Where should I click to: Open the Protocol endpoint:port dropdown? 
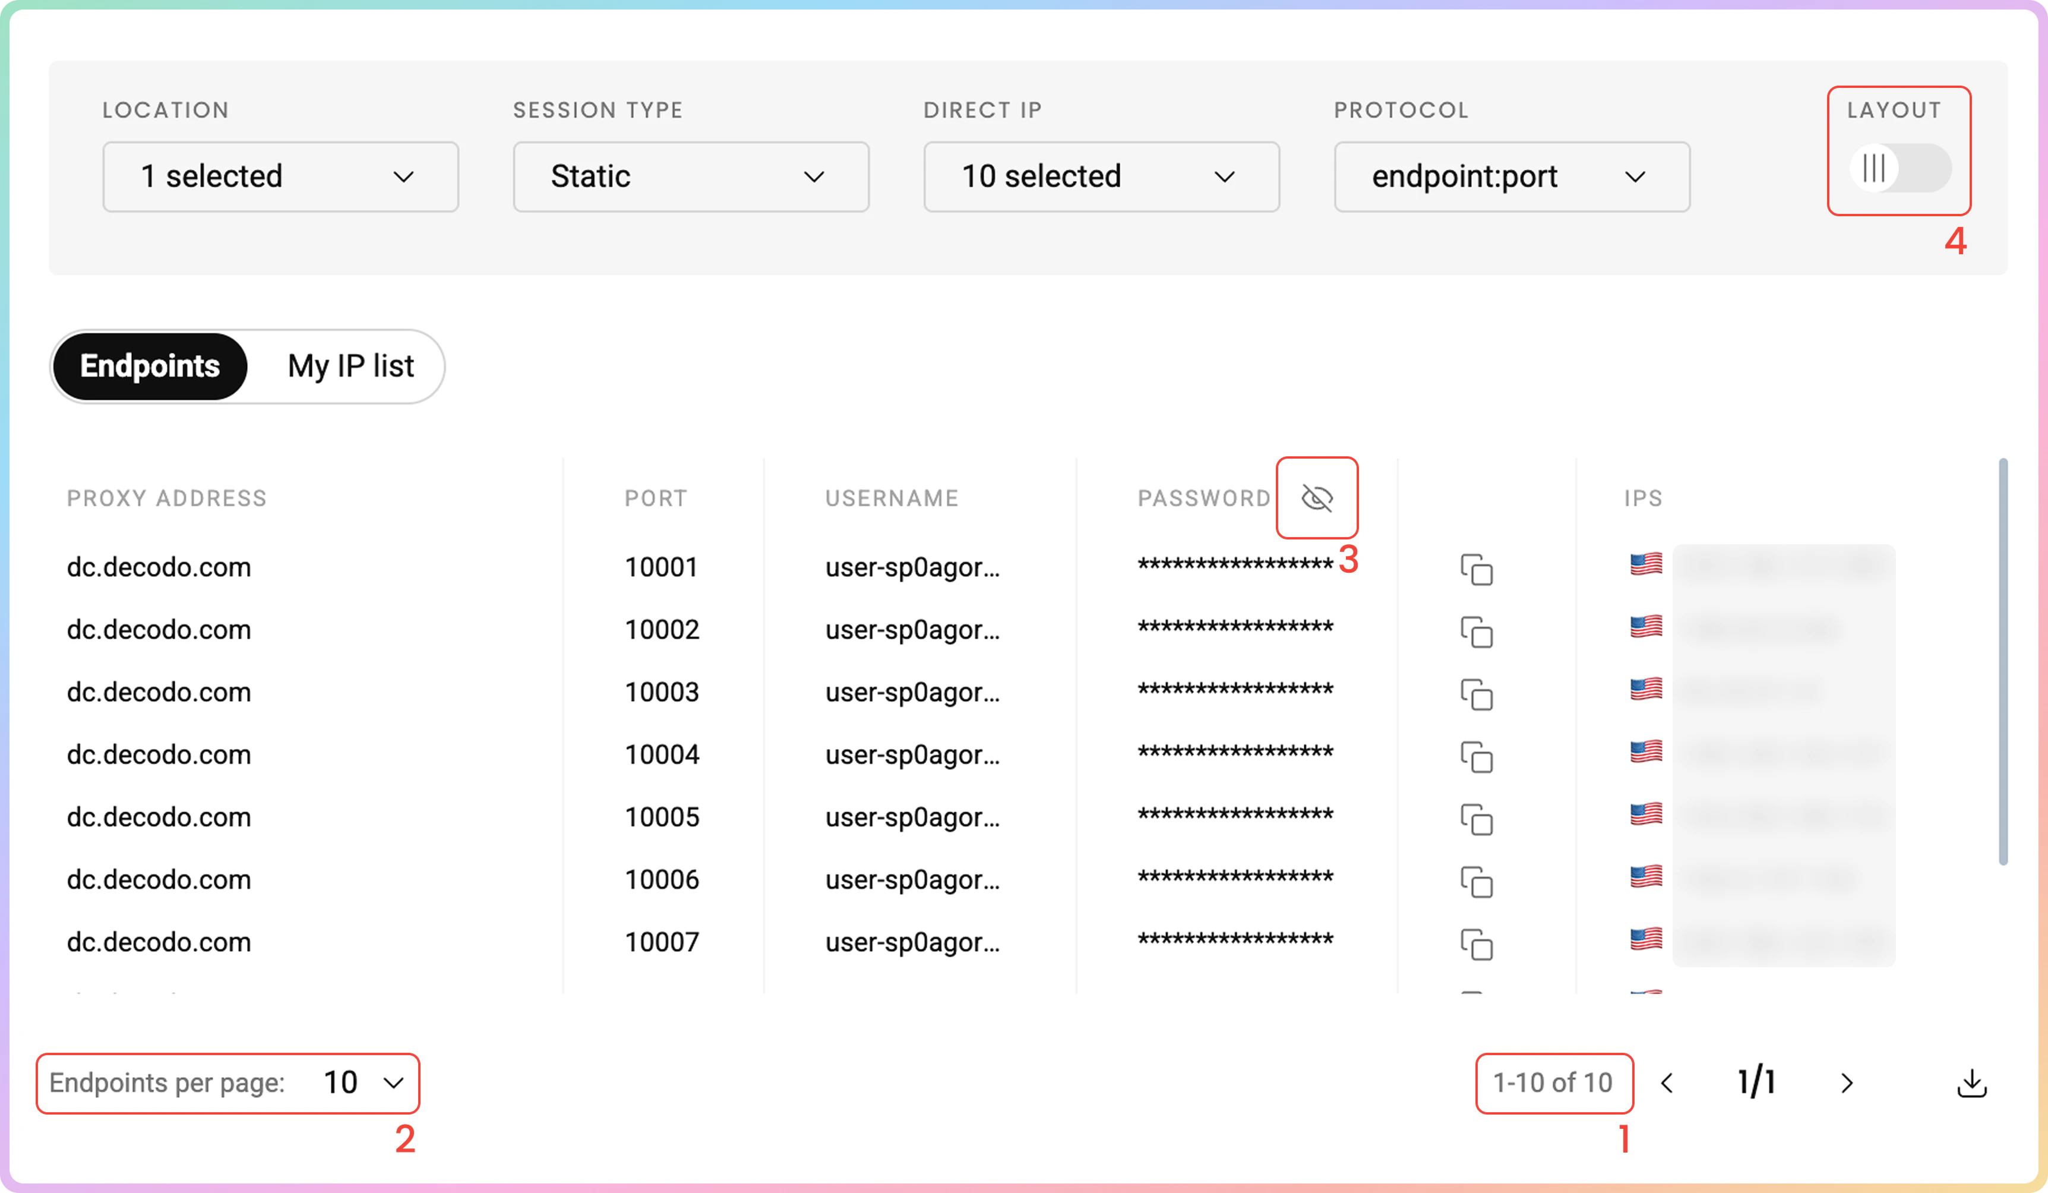pos(1512,177)
